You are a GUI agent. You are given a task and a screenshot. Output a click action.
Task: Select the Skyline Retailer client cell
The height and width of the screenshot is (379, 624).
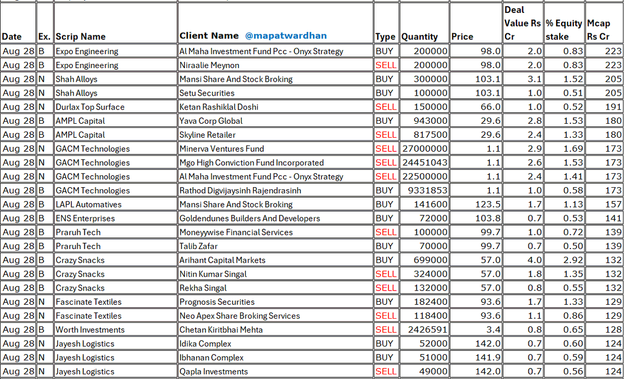(x=275, y=135)
